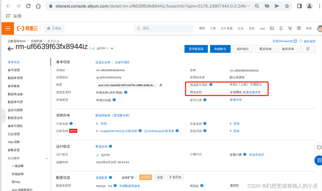Open the shopping cart icon
Image resolution: width=322 pixels, height=191 pixels.
pos(290,28)
